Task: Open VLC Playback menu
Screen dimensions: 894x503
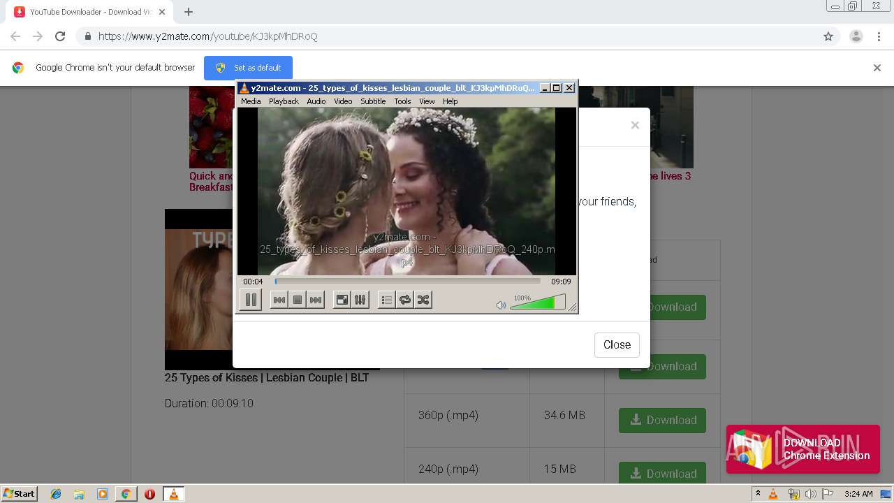Action: coord(284,101)
